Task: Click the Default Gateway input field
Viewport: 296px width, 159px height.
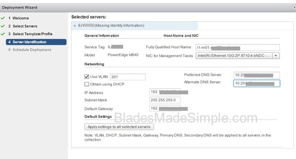Action: click(x=165, y=108)
